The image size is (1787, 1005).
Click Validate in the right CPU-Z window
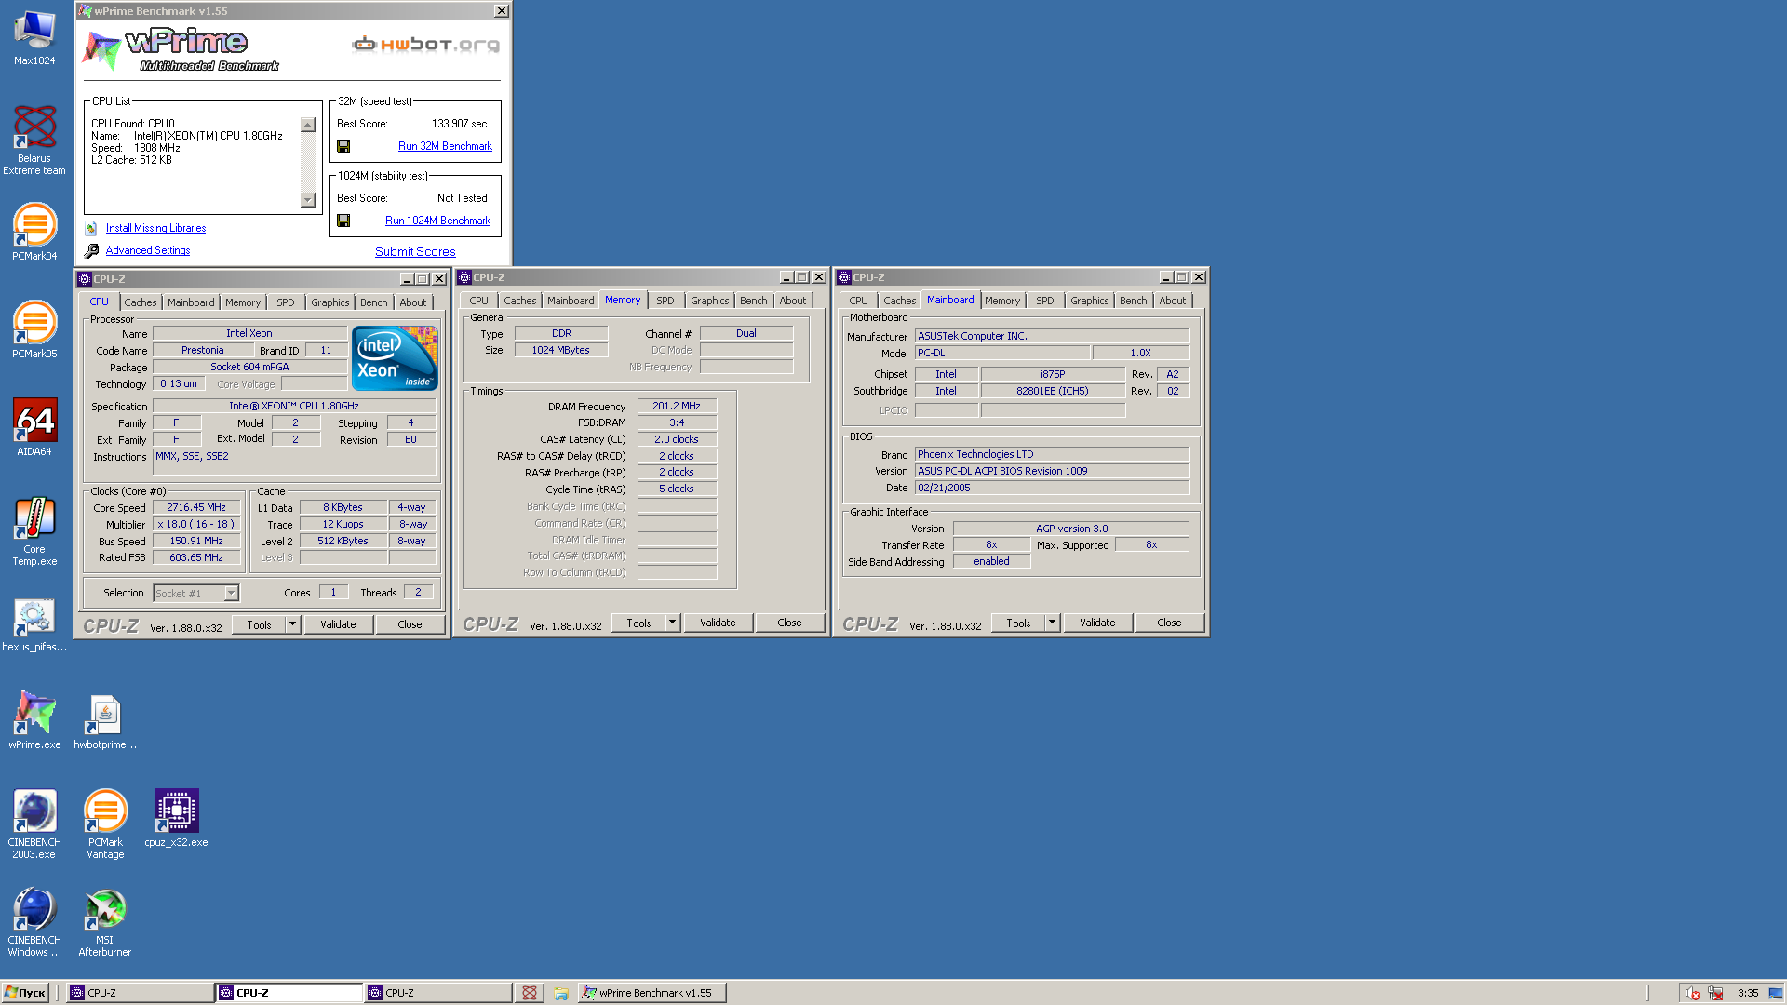pos(1097,623)
